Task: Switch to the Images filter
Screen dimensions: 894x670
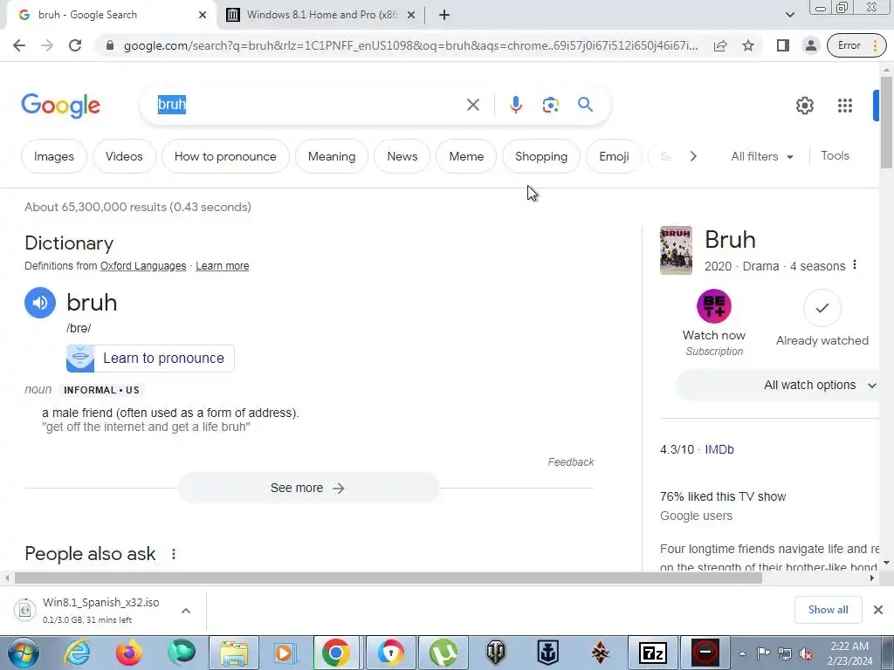Action: [53, 156]
